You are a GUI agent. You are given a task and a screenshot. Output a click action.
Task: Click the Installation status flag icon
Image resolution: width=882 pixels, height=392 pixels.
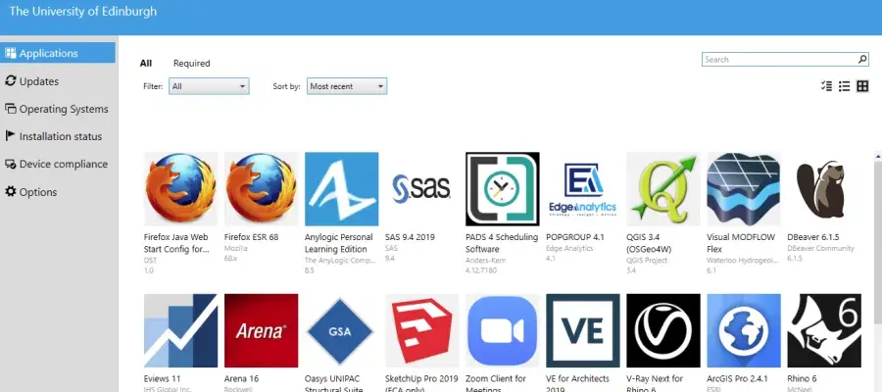click(x=10, y=136)
